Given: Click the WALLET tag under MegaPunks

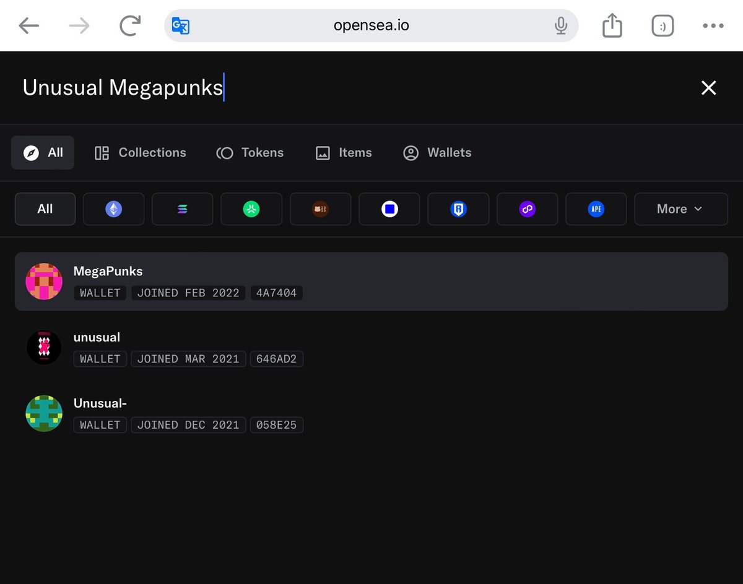Looking at the screenshot, I should [100, 293].
